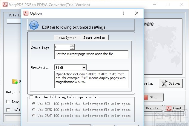Click the red Stop square icon
Screen dimensions: 189x126
tap(146, 97)
